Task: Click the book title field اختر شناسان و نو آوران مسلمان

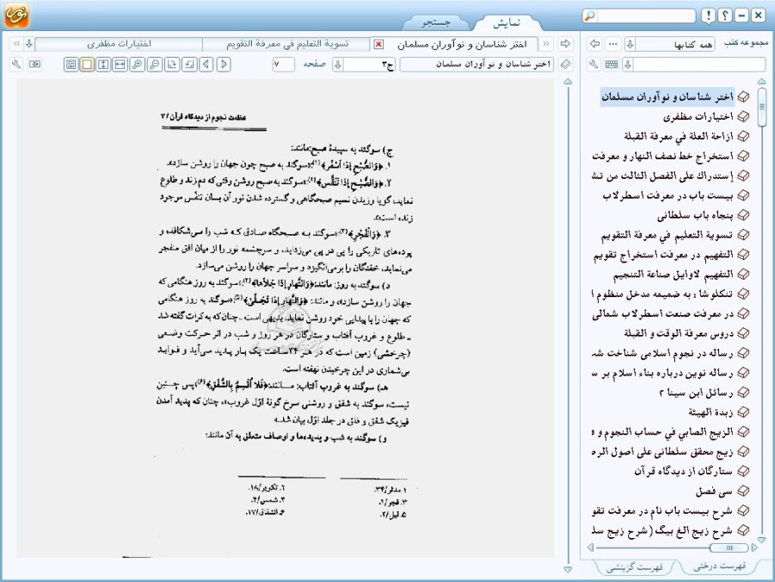Action: pyautogui.click(x=477, y=65)
